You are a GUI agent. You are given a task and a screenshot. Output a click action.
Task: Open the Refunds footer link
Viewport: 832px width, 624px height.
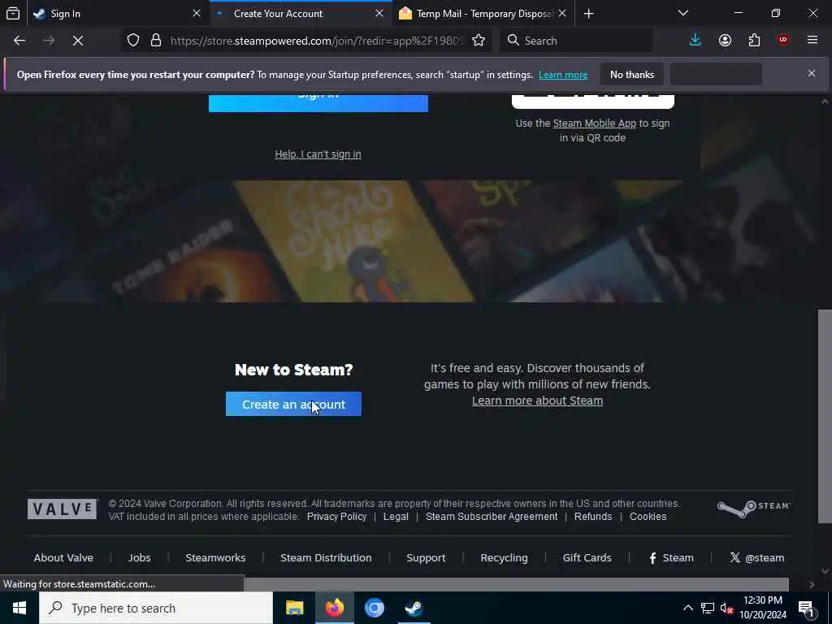(x=592, y=516)
